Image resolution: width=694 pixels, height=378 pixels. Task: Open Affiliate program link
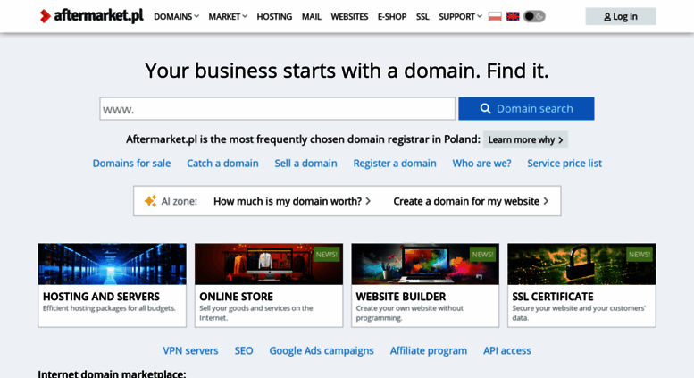click(429, 350)
